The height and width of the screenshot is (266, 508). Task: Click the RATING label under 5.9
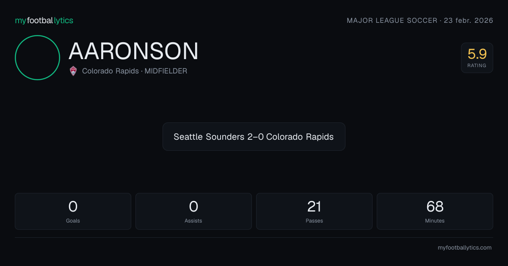[x=477, y=65]
